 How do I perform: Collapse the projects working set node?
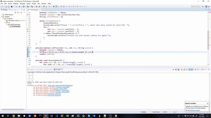tap(2, 17)
